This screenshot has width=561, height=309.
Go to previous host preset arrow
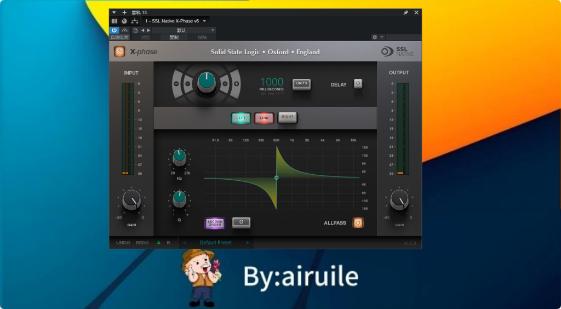point(142,30)
